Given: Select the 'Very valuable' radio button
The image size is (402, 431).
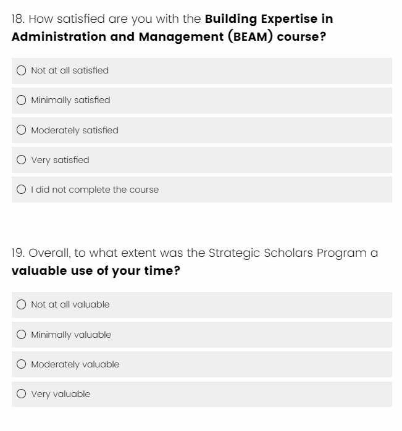Looking at the screenshot, I should click(x=22, y=394).
